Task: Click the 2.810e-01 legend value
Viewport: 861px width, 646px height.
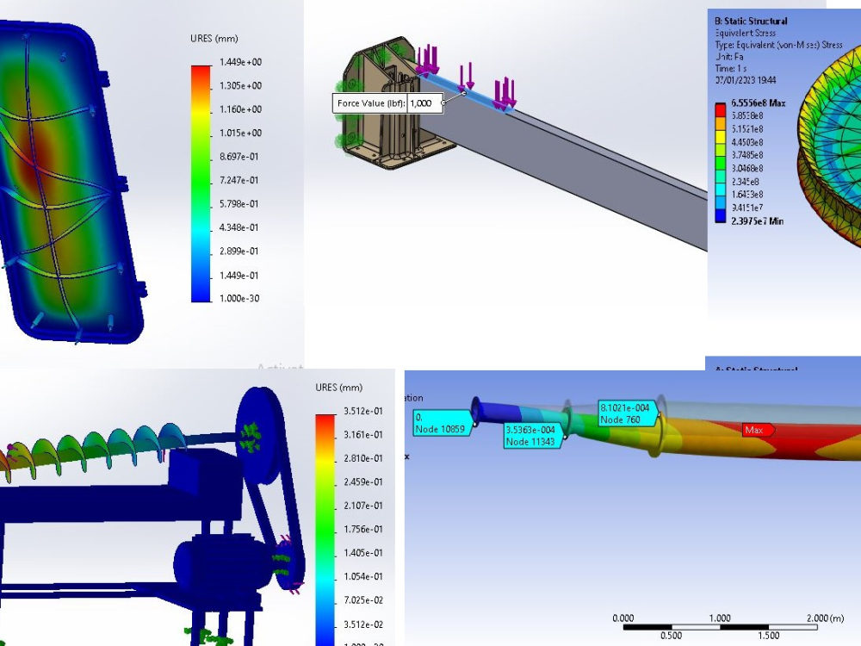Action: coord(363,458)
